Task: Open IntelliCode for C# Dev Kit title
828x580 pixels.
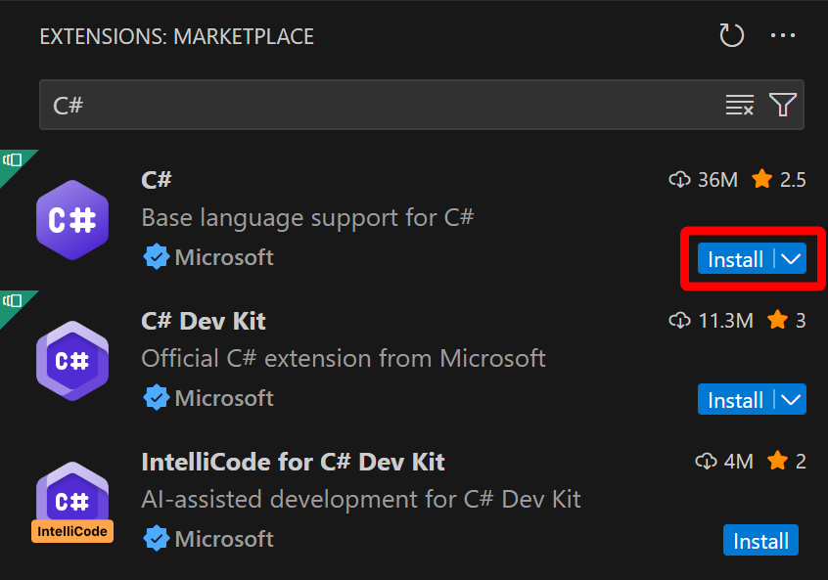Action: coord(293,461)
